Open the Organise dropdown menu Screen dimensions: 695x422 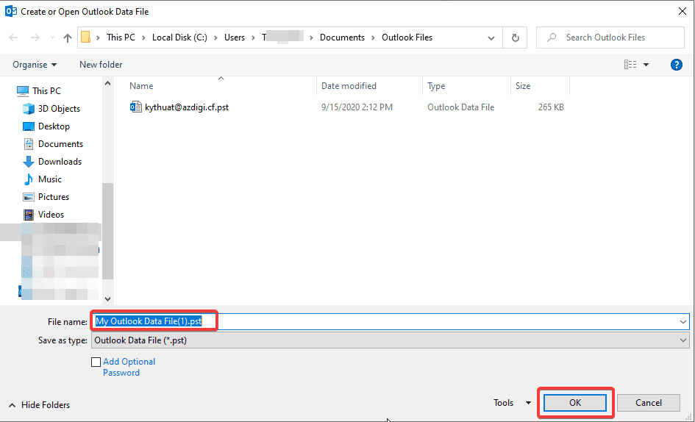tap(35, 65)
